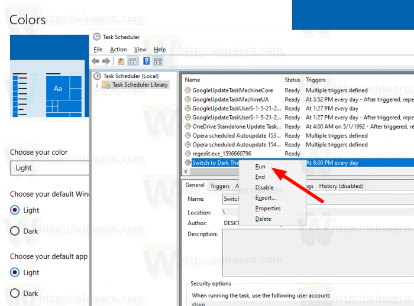
Task: Select Dark for default Windows mode
Action: (15, 231)
